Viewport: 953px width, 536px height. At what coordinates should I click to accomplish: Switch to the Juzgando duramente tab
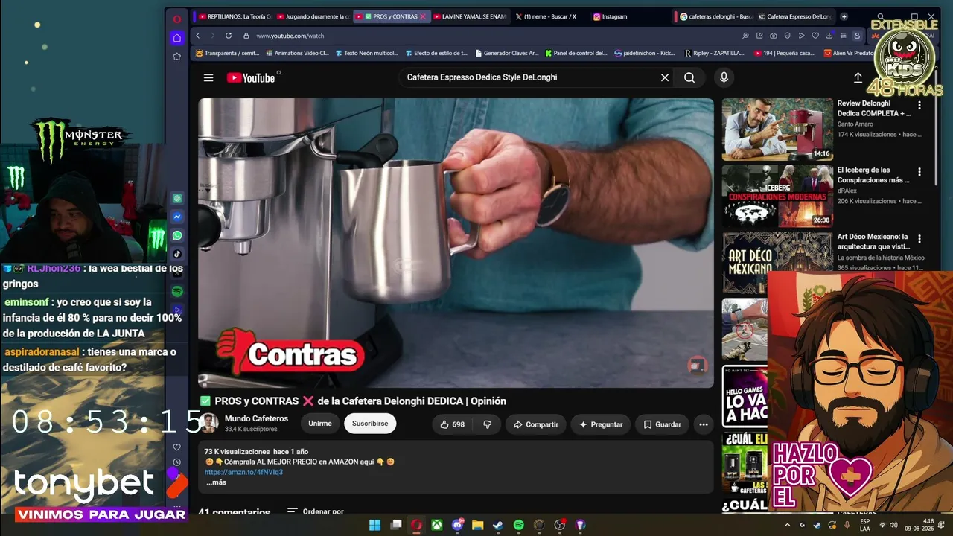pos(313,16)
